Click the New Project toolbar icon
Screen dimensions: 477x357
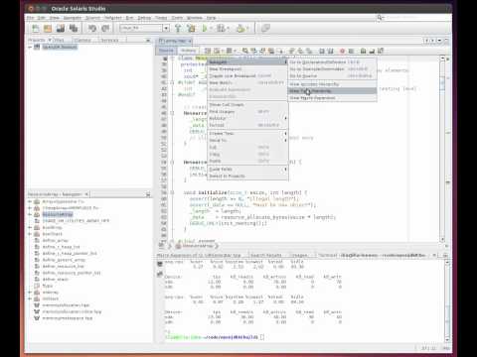(48, 29)
